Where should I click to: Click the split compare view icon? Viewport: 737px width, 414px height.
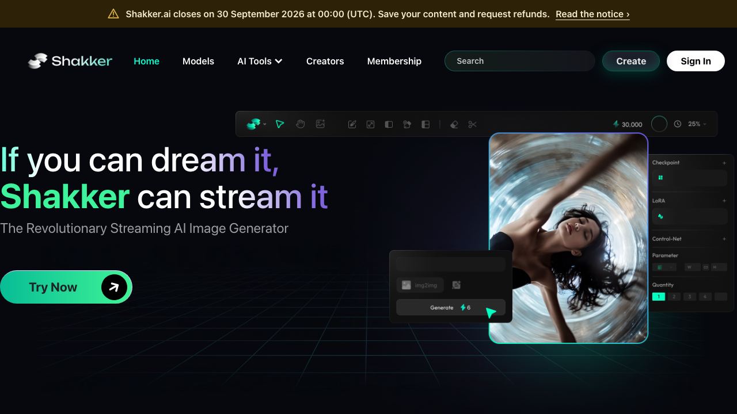click(x=389, y=124)
